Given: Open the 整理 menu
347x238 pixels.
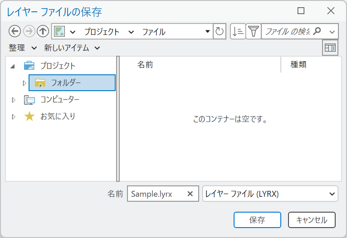Looking at the screenshot, I should pyautogui.click(x=23, y=48).
